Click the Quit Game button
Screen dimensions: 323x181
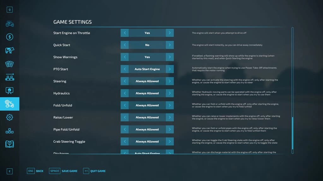pos(94,171)
